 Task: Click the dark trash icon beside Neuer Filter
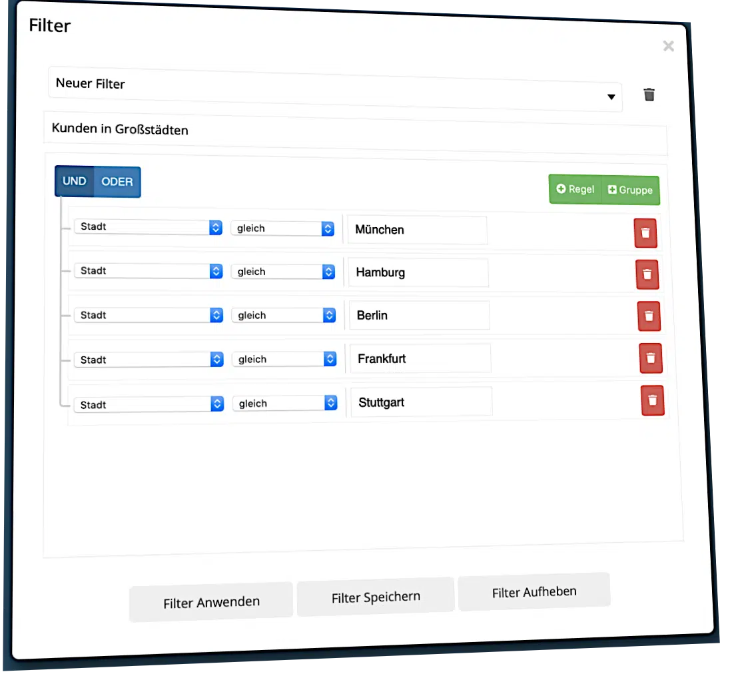[649, 95]
